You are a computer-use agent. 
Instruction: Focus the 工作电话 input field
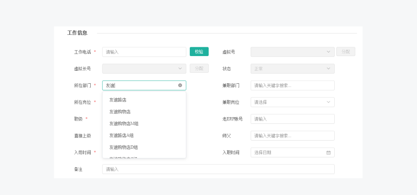(x=144, y=52)
